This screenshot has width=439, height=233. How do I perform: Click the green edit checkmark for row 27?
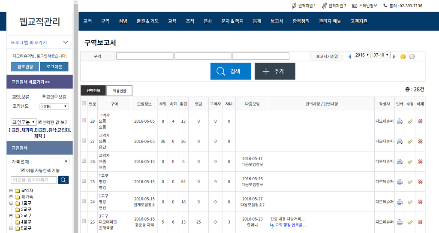410,141
